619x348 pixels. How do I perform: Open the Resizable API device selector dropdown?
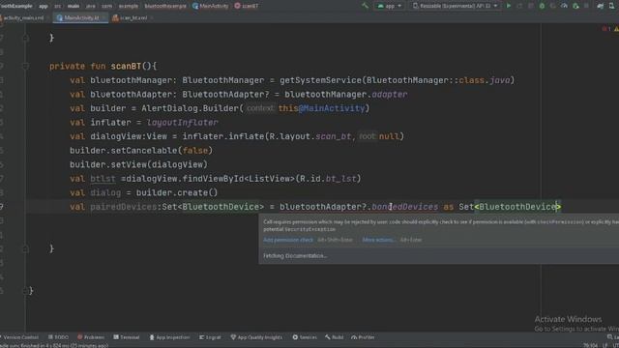[455, 6]
